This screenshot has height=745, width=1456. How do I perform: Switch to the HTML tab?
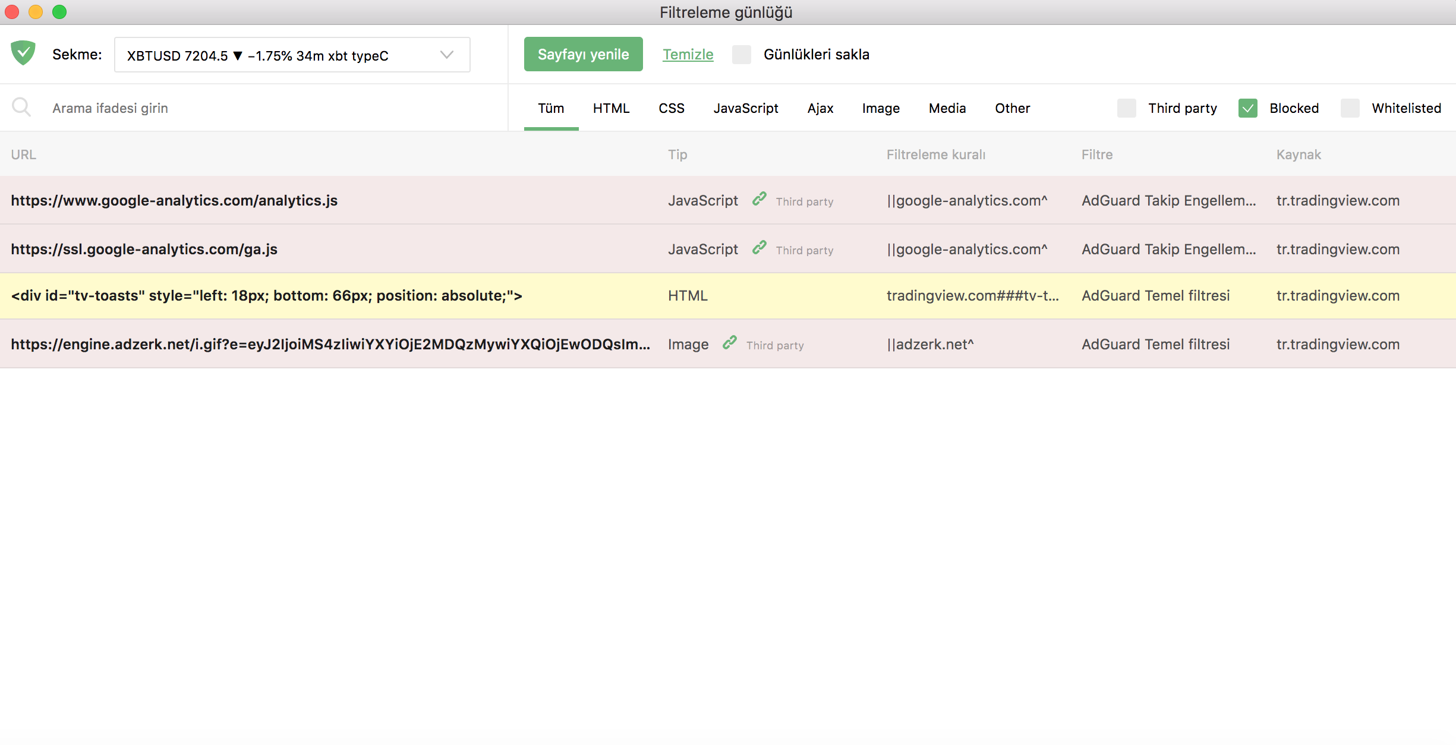pyautogui.click(x=611, y=108)
